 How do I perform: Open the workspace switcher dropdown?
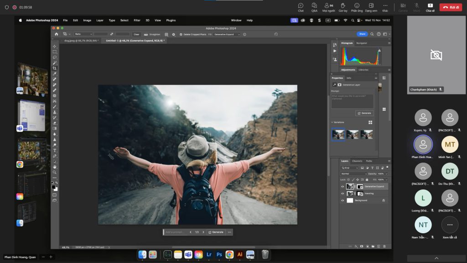click(386, 34)
